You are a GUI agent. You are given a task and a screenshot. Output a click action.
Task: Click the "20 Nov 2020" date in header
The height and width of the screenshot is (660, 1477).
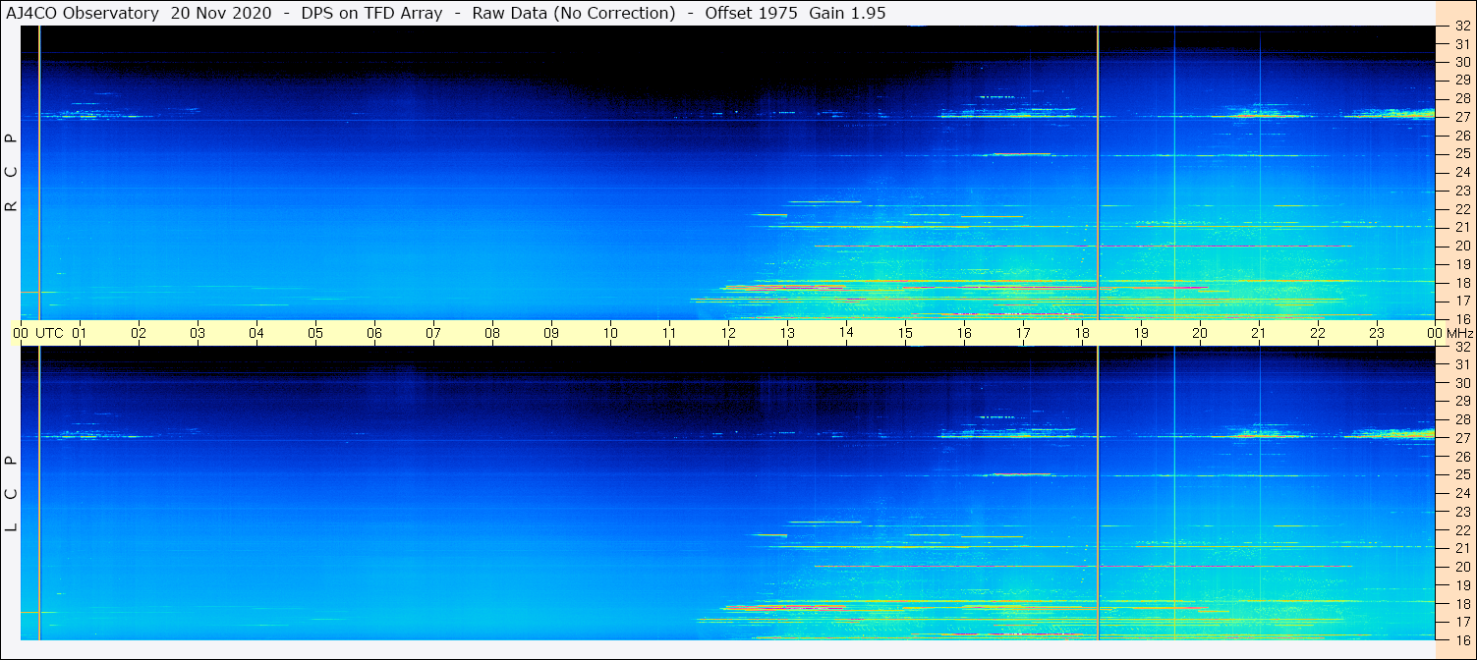221,13
